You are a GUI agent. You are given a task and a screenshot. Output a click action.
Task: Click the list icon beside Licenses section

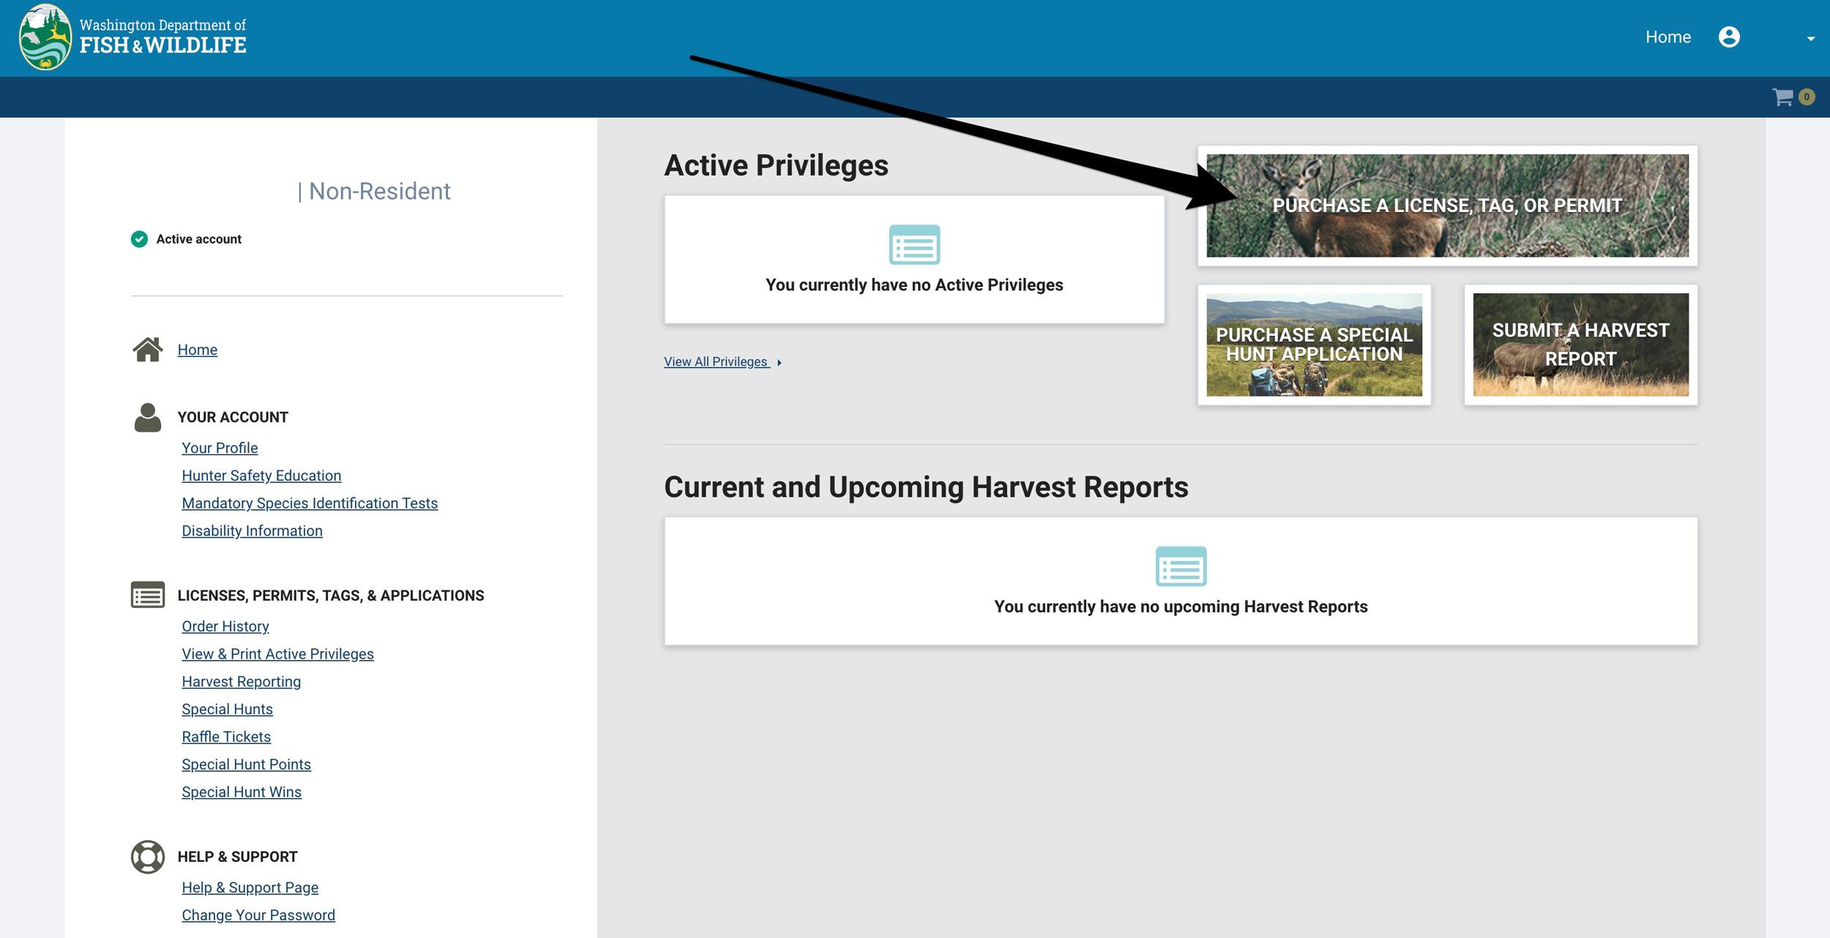coord(147,595)
